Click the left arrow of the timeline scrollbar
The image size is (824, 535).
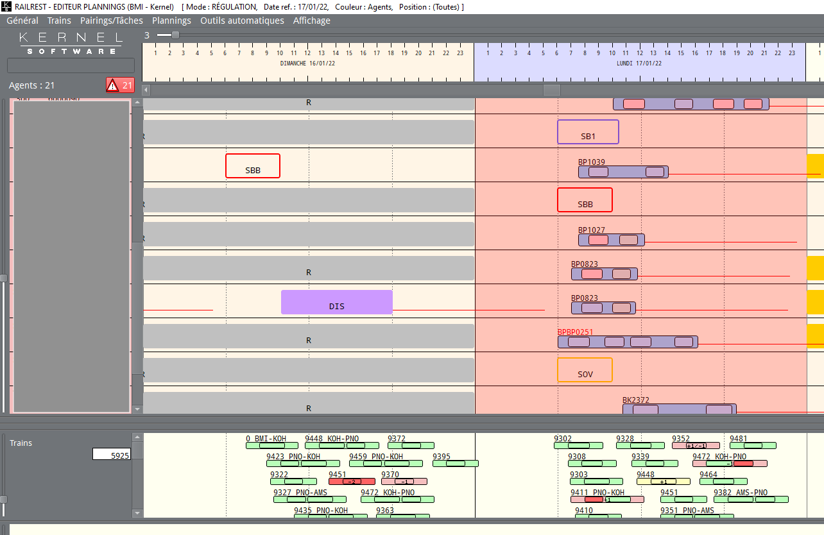click(x=146, y=90)
